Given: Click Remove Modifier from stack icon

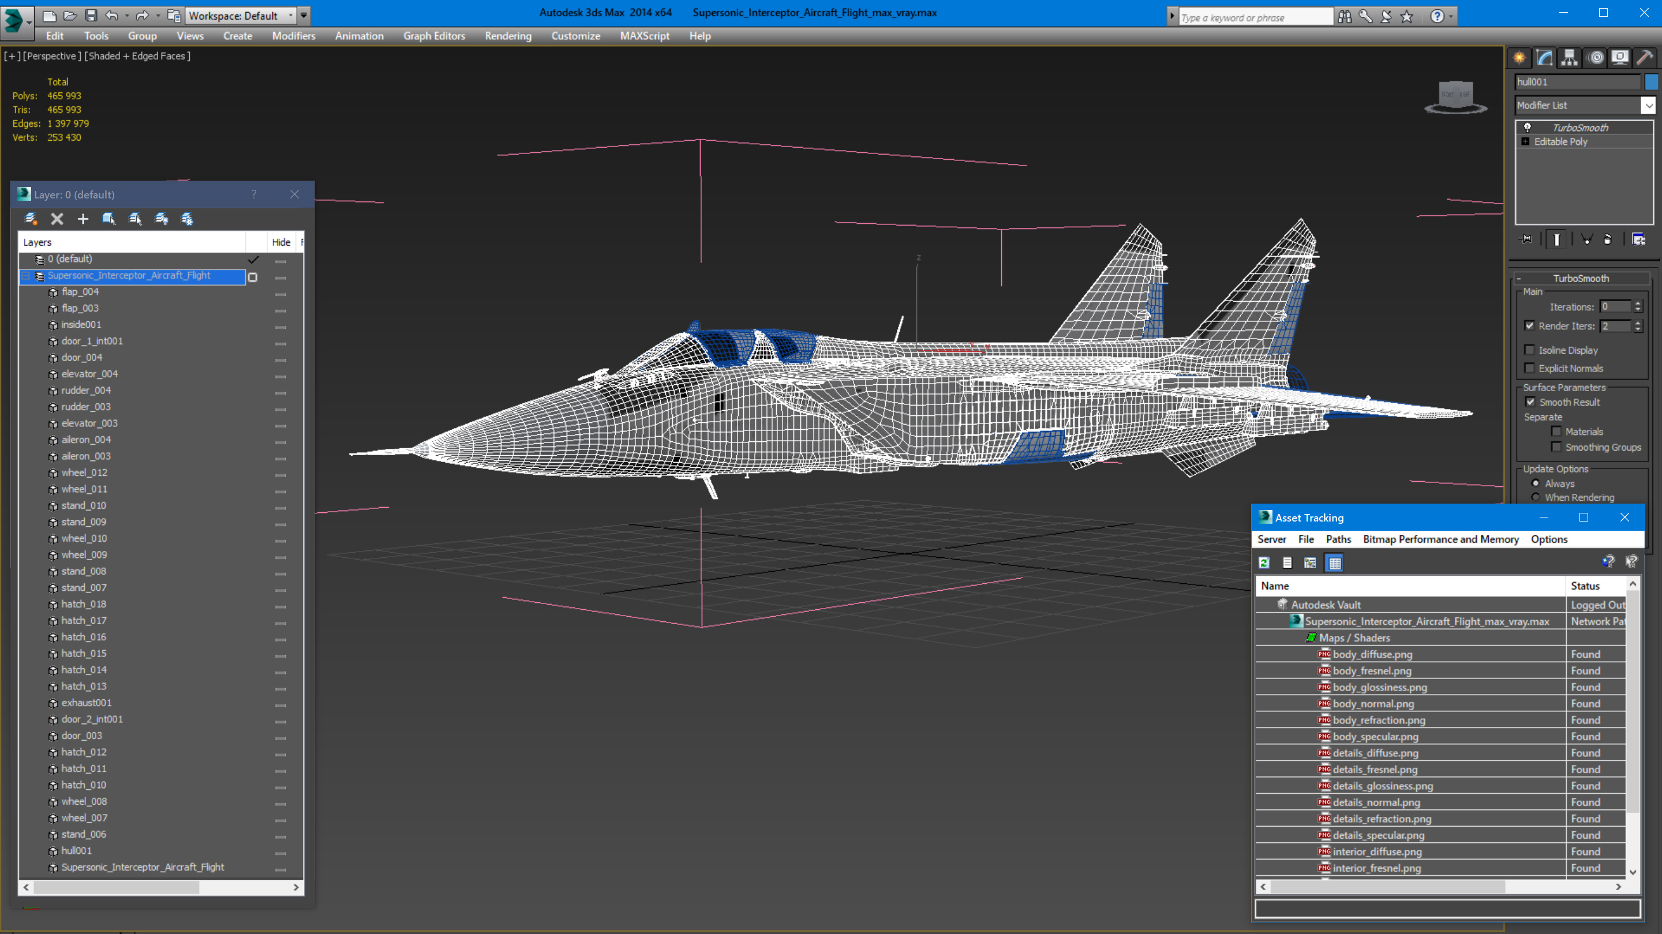Looking at the screenshot, I should (1608, 239).
